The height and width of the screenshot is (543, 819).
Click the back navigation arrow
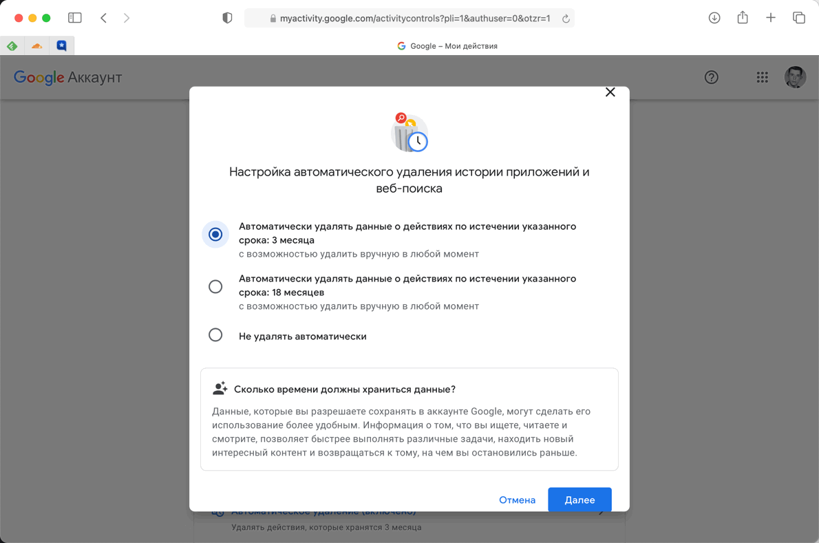coord(103,17)
